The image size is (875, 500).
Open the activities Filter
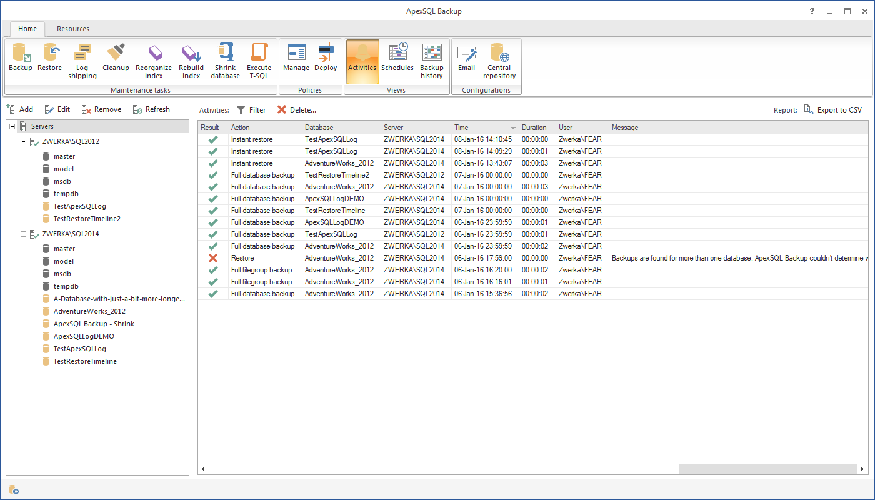251,109
